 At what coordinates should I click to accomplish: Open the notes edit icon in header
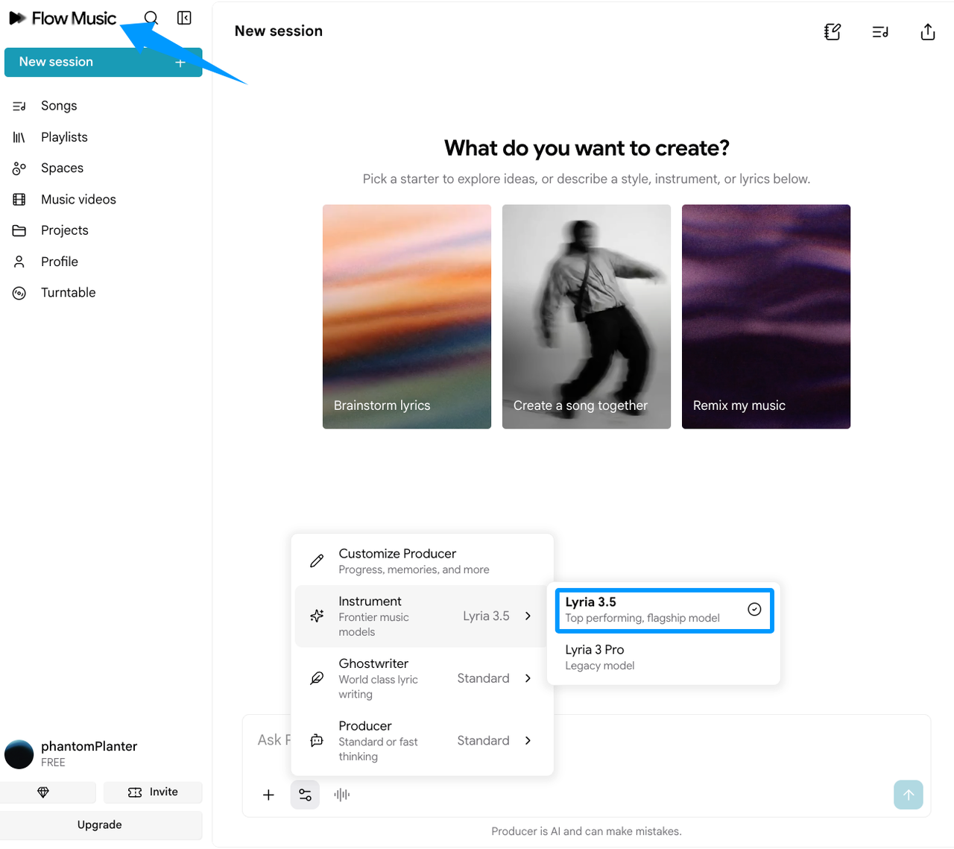pos(833,31)
